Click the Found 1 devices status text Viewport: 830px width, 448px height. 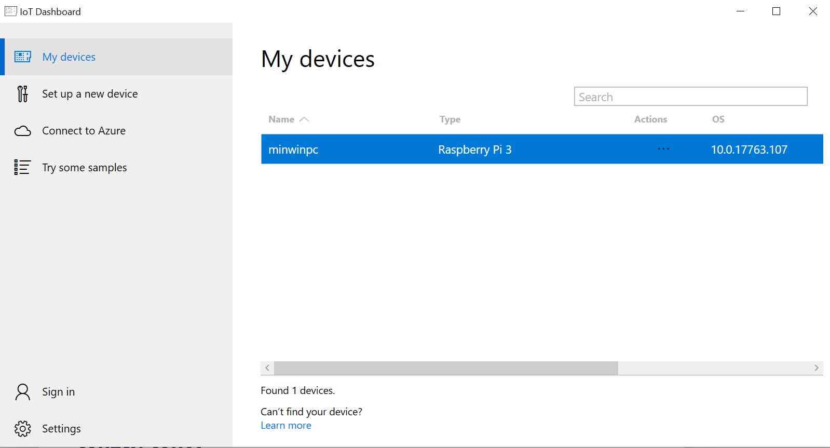[x=298, y=390]
